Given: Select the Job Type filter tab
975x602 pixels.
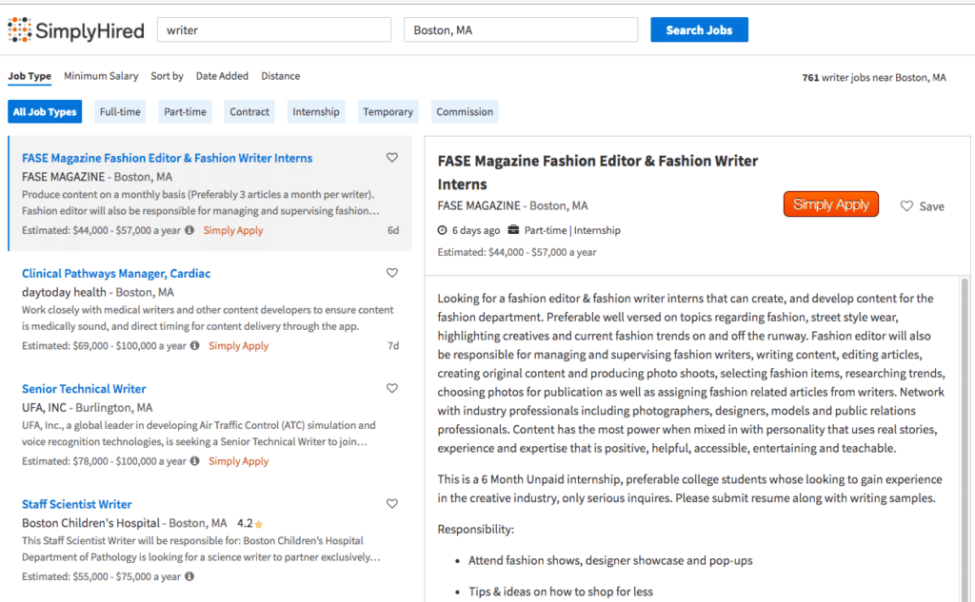Looking at the screenshot, I should click(x=29, y=76).
